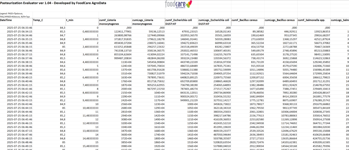Screen dimensions: 349x150
Task: Select the cumF_Escherichia coli O157:H7 header
Action: pyautogui.click(x=181, y=22)
